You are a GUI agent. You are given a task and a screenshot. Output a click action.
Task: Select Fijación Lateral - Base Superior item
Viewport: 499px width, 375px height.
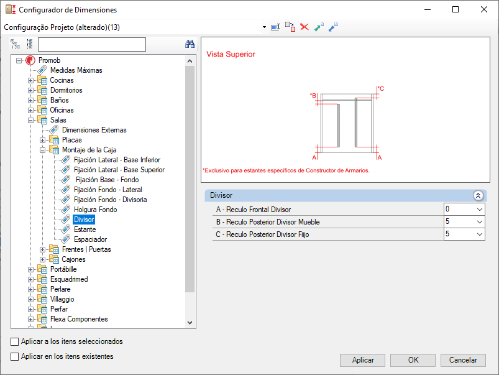[119, 170]
